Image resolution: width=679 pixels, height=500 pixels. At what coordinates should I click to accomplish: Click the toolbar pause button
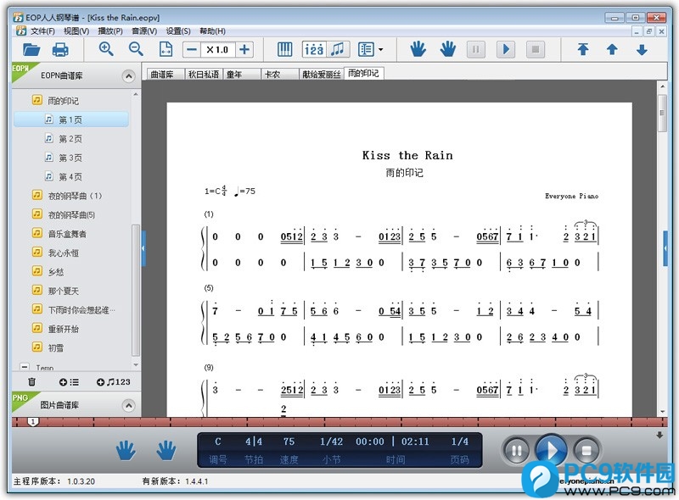point(475,49)
